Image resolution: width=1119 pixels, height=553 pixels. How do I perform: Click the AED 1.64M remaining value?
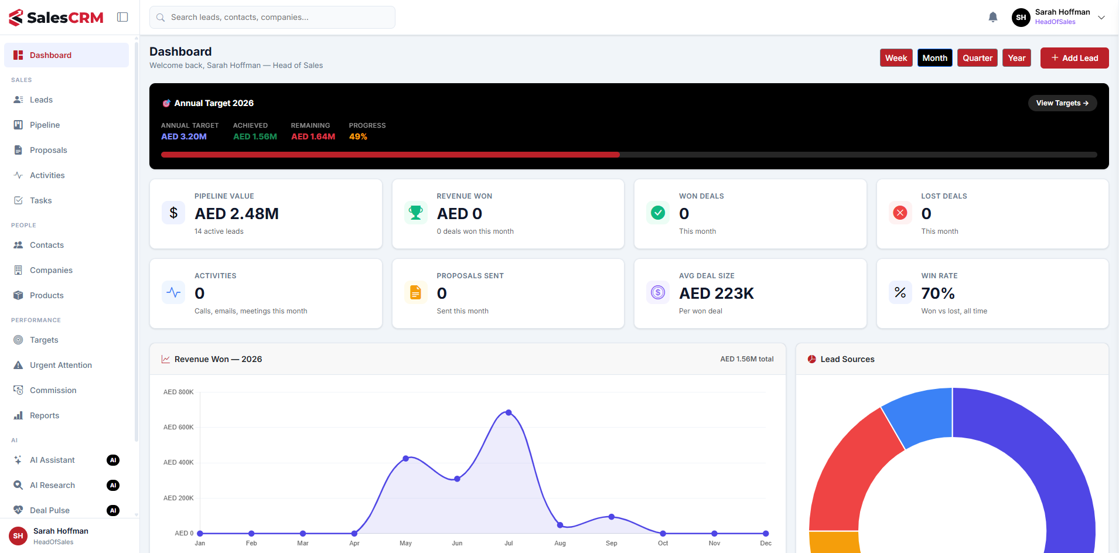point(313,136)
